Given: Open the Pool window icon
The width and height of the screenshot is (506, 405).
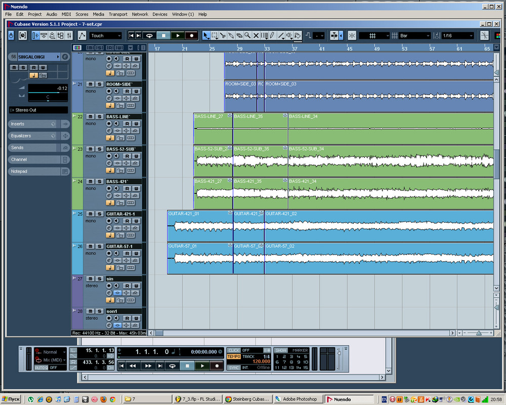Looking at the screenshot, I should coord(60,35).
